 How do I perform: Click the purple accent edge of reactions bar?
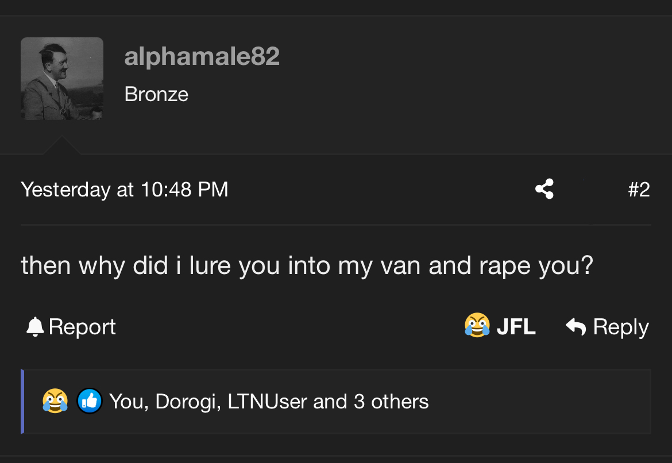coord(22,402)
